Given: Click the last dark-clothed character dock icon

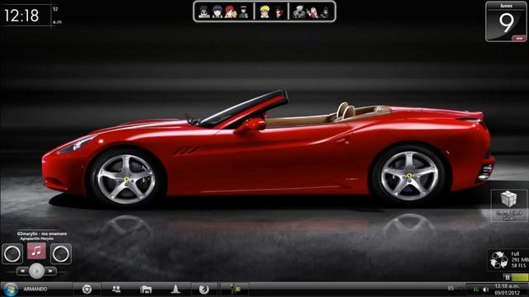Looking at the screenshot, I should [x=325, y=12].
